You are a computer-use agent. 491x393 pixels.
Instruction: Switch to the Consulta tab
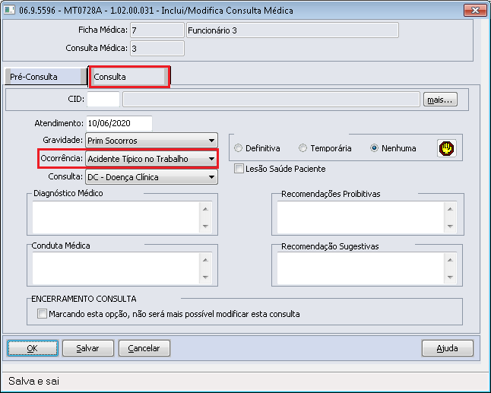129,77
